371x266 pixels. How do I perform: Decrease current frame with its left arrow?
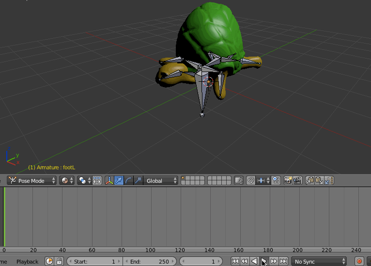pyautogui.click(x=183, y=262)
